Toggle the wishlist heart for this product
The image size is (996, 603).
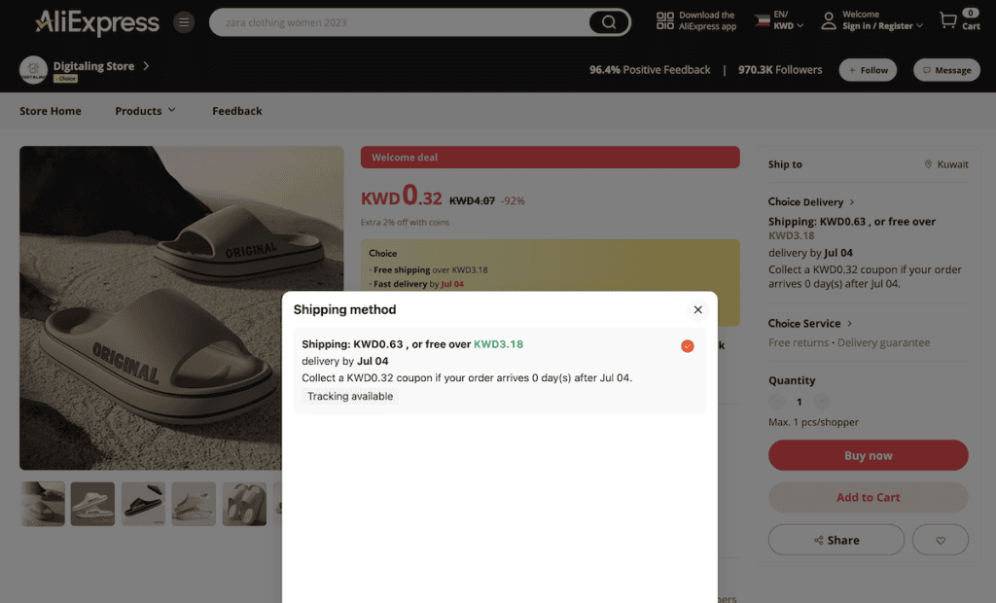coord(940,540)
